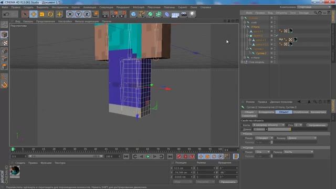The height and width of the screenshot is (189, 336).
Task: Toggle the Z axis lock
Action: pyautogui.click(x=87, y=14)
